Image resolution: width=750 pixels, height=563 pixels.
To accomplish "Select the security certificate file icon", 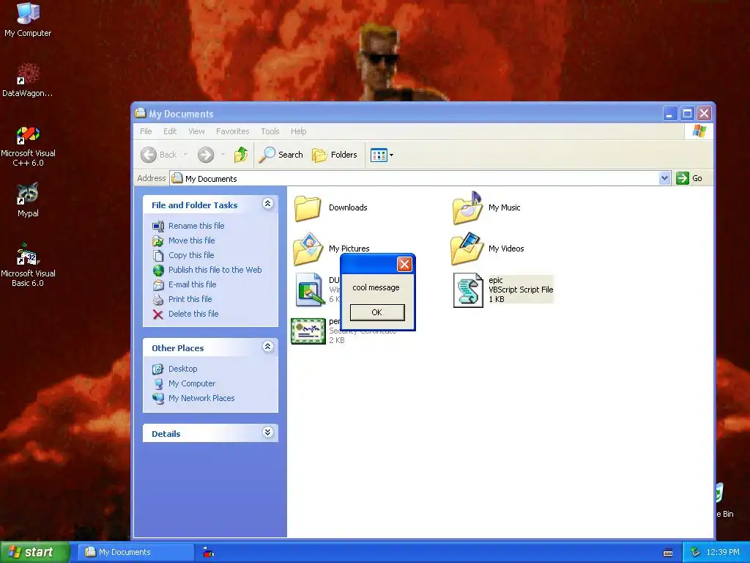I will (308, 331).
